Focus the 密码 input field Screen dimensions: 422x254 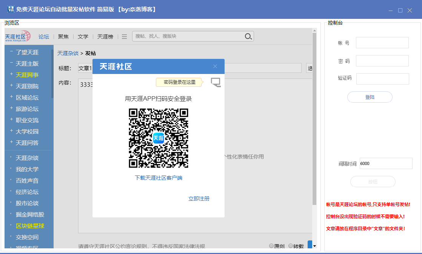[382, 61]
